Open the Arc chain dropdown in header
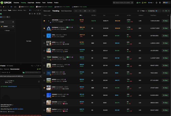The height and width of the screenshot is (116, 171). click(151, 3)
